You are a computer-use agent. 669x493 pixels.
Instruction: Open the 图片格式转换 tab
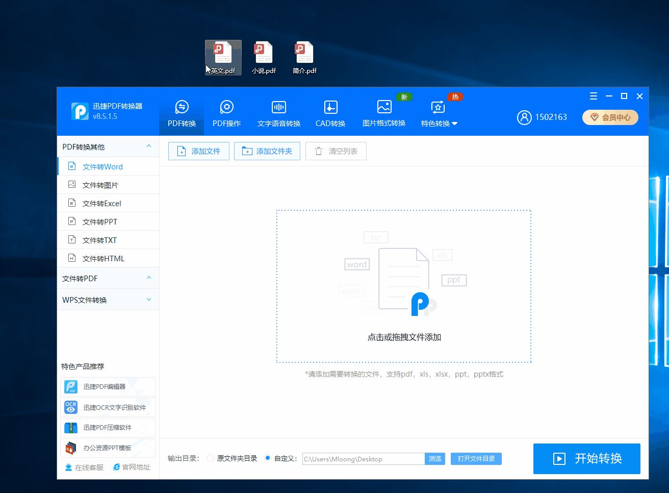tap(384, 113)
